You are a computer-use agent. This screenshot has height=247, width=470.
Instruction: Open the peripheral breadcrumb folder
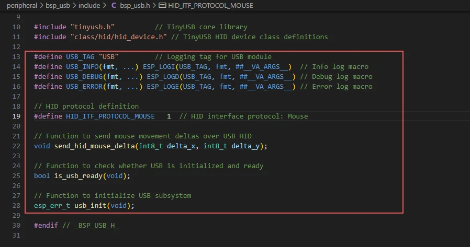[x=22, y=6]
